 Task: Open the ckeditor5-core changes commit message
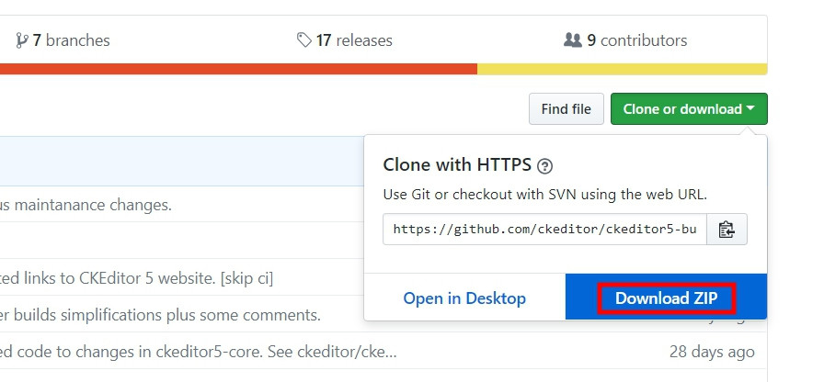click(x=199, y=352)
